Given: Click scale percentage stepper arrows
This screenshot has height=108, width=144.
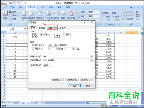Looking at the screenshot, I should pos(55,45).
